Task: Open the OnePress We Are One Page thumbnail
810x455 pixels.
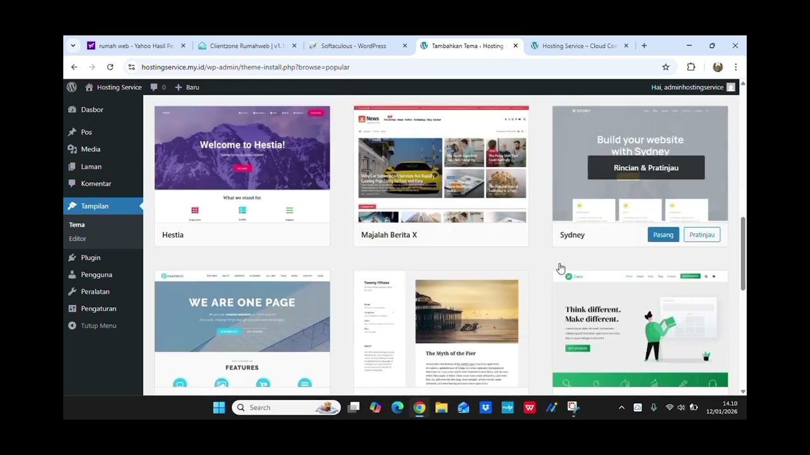Action: click(242, 329)
